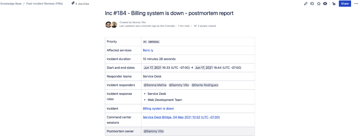Click the Edit pencil icon

pyautogui.click(x=306, y=4)
